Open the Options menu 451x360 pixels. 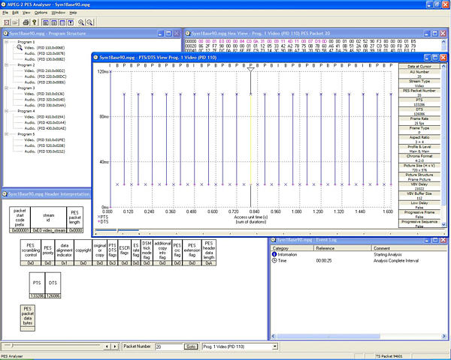[41, 13]
